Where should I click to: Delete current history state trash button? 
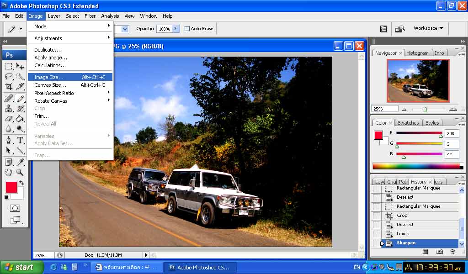coord(452,252)
